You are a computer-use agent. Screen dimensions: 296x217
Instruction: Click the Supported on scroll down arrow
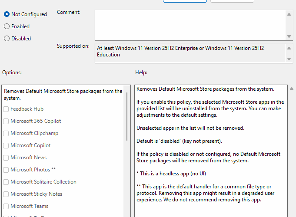289,59
